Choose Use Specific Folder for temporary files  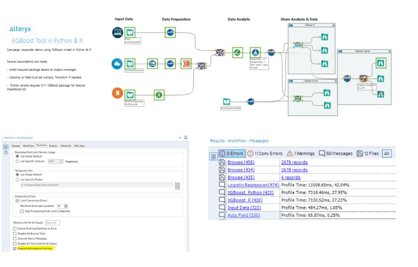click(x=17, y=180)
